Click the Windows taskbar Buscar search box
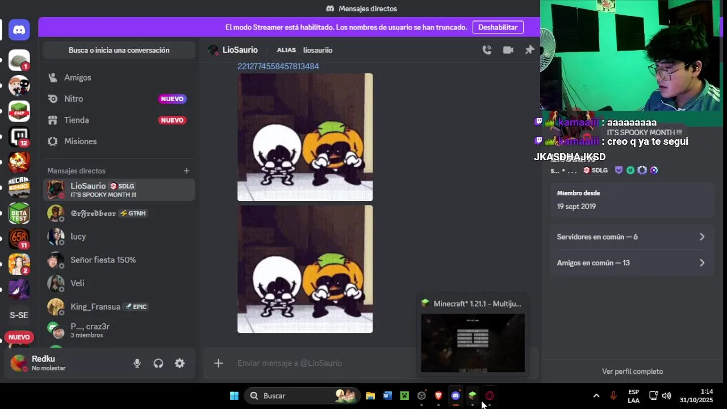727x409 pixels. (x=303, y=395)
